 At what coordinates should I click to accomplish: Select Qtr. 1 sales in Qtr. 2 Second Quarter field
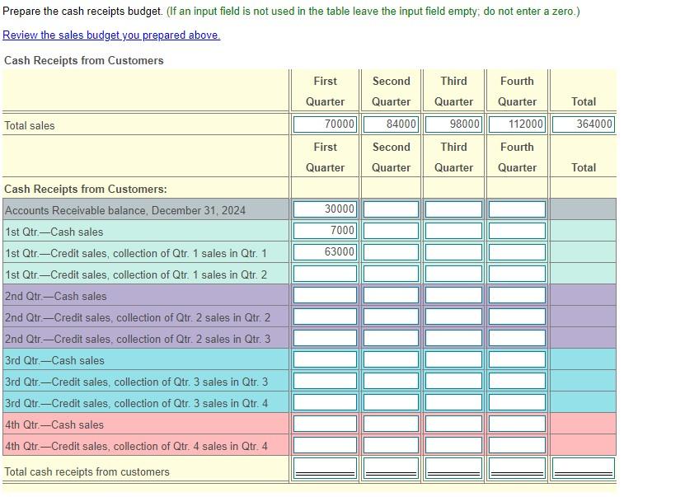point(391,274)
